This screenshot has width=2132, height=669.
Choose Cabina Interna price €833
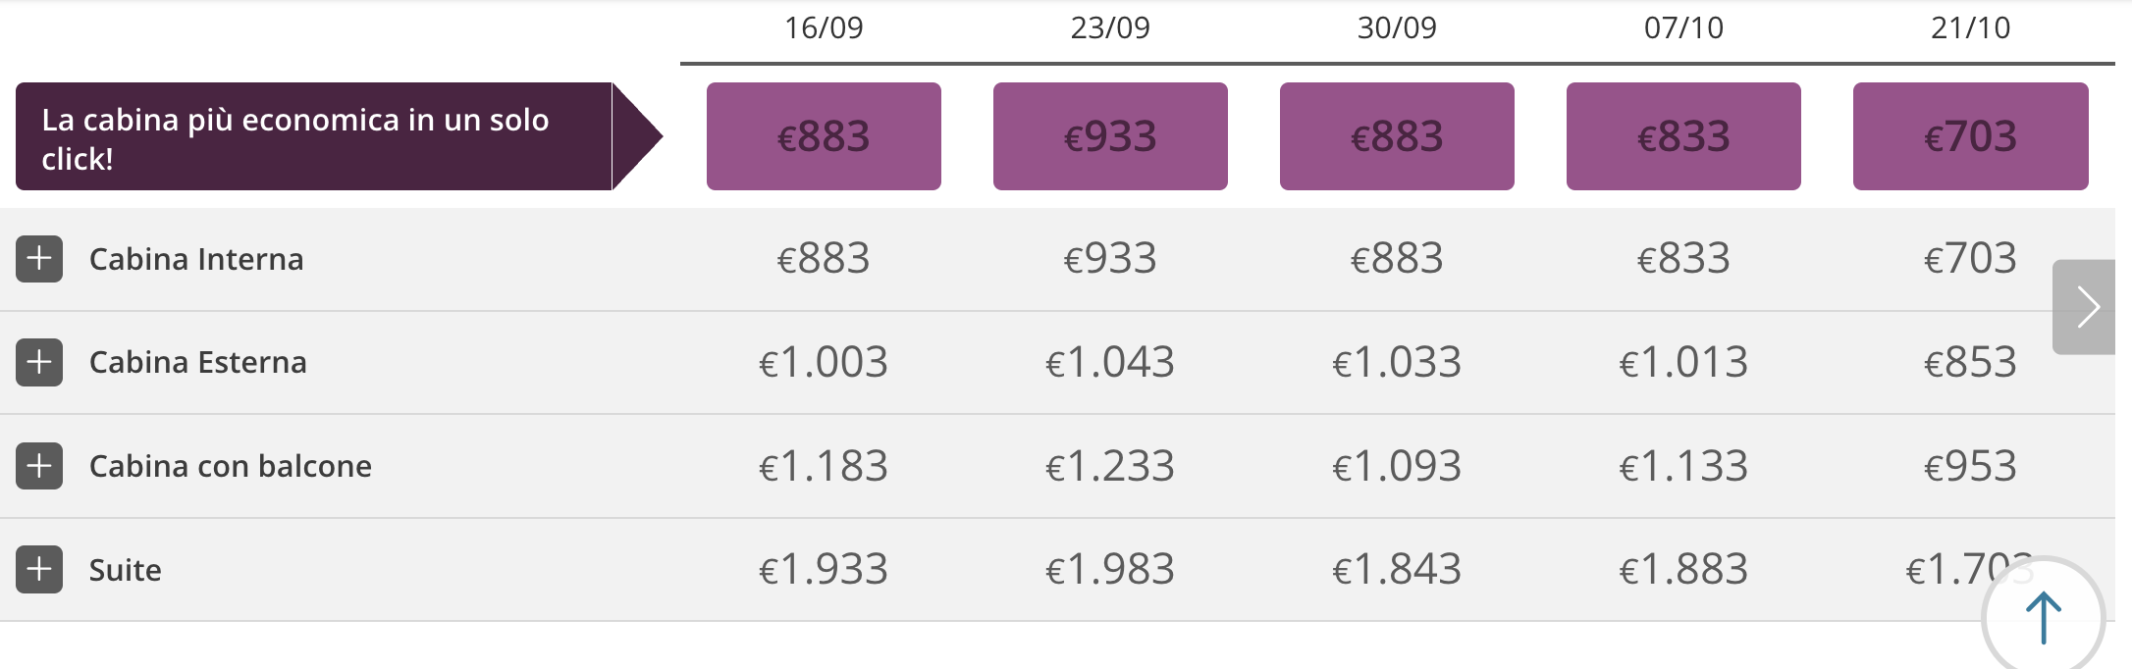click(x=1683, y=259)
